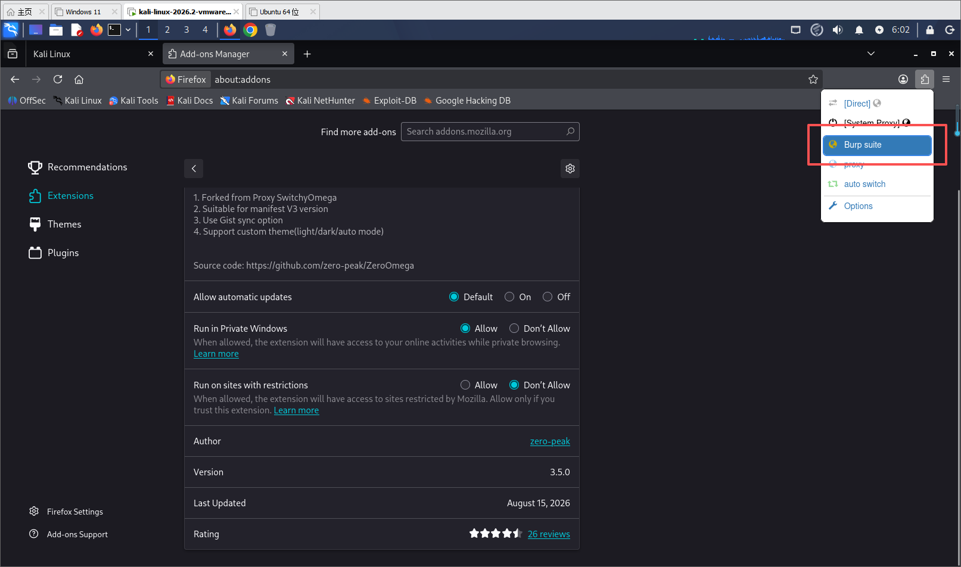Select the Burp suite proxy profile
The image size is (961, 567).
tap(877, 145)
